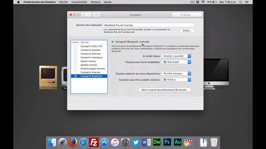Open the zip archive file in dock
The width and height of the screenshot is (266, 149).
click(203, 142)
